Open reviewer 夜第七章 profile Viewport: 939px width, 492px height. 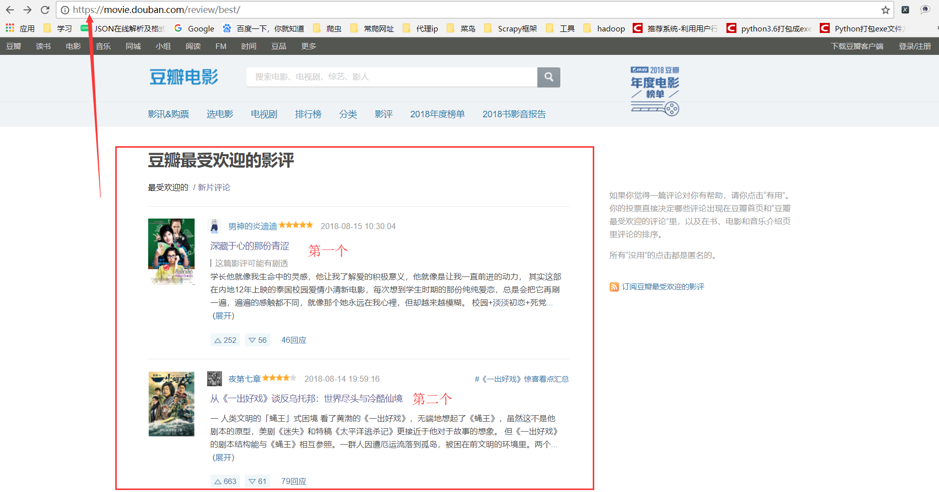244,379
